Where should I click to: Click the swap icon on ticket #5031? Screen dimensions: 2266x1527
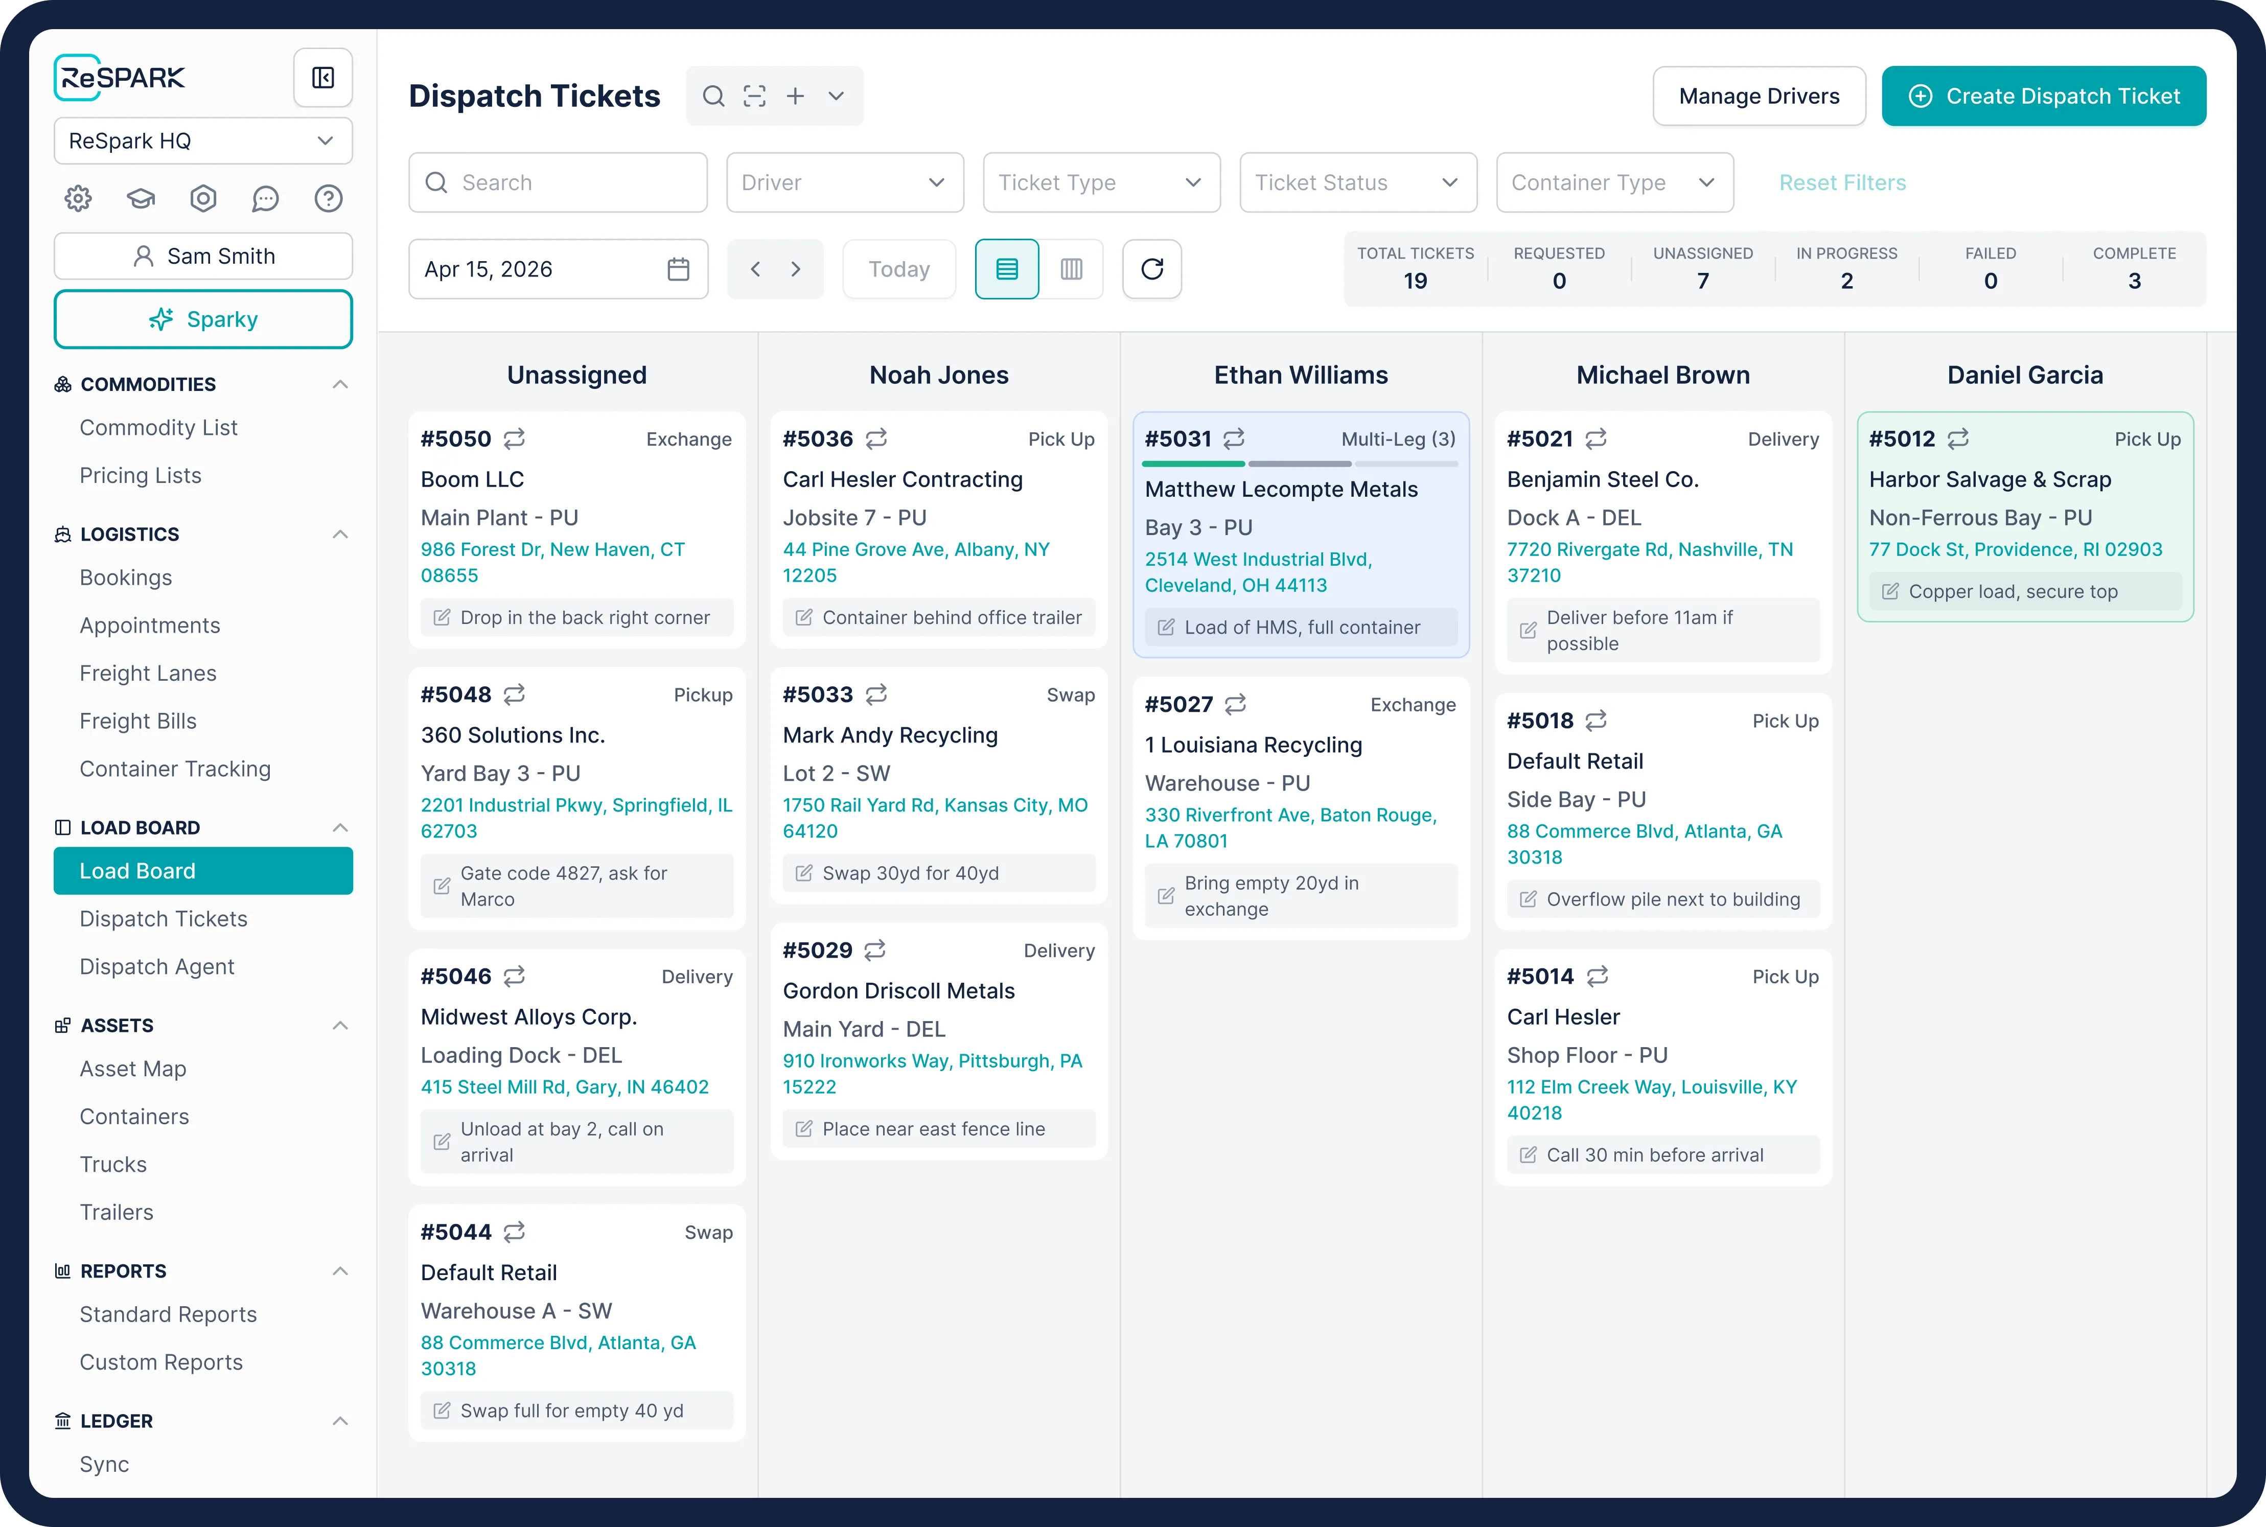pos(1234,439)
